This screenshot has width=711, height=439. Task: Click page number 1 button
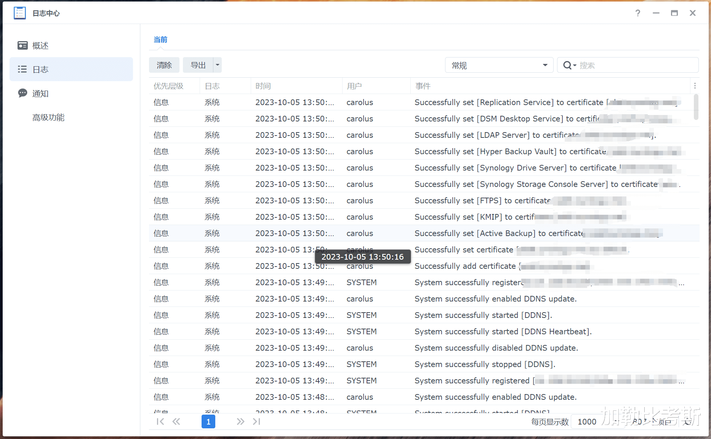pos(208,421)
